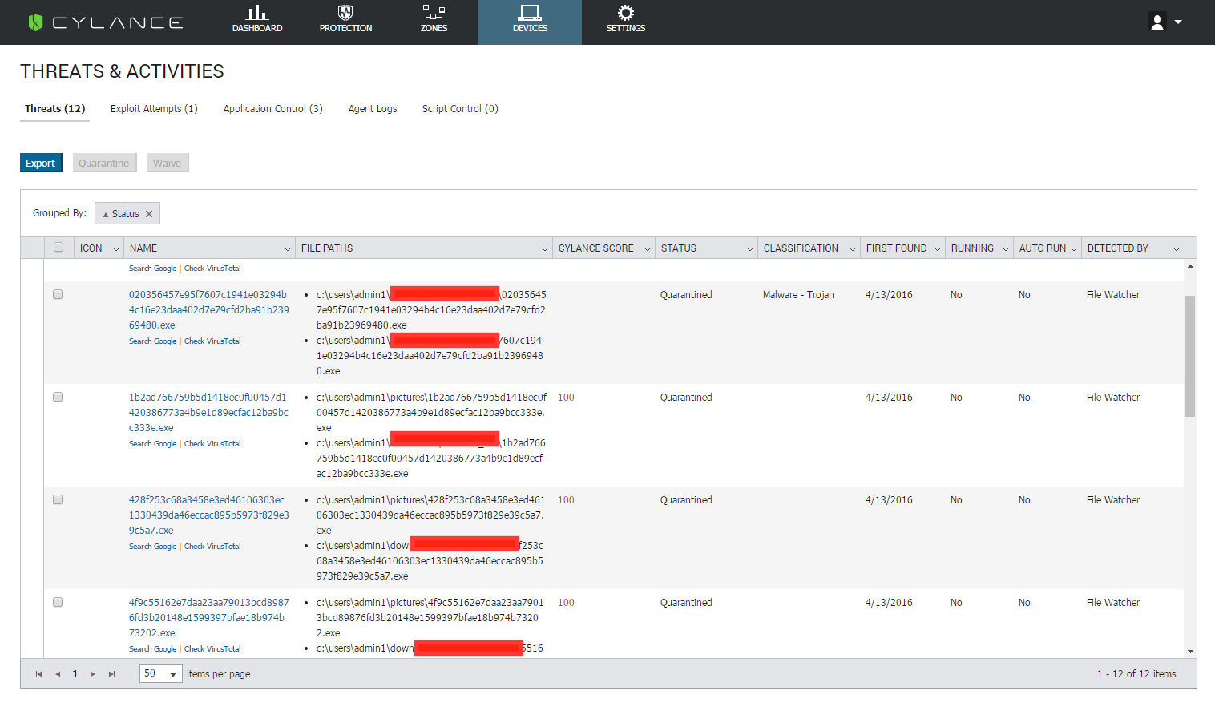Open FILE PATHS column menu dropdown
Screen dimensions: 1215x703
point(545,249)
